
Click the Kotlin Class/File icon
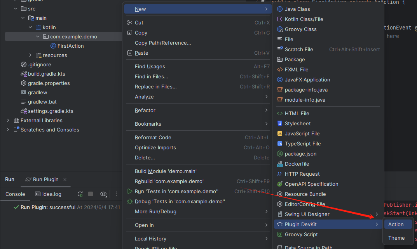pyautogui.click(x=279, y=19)
